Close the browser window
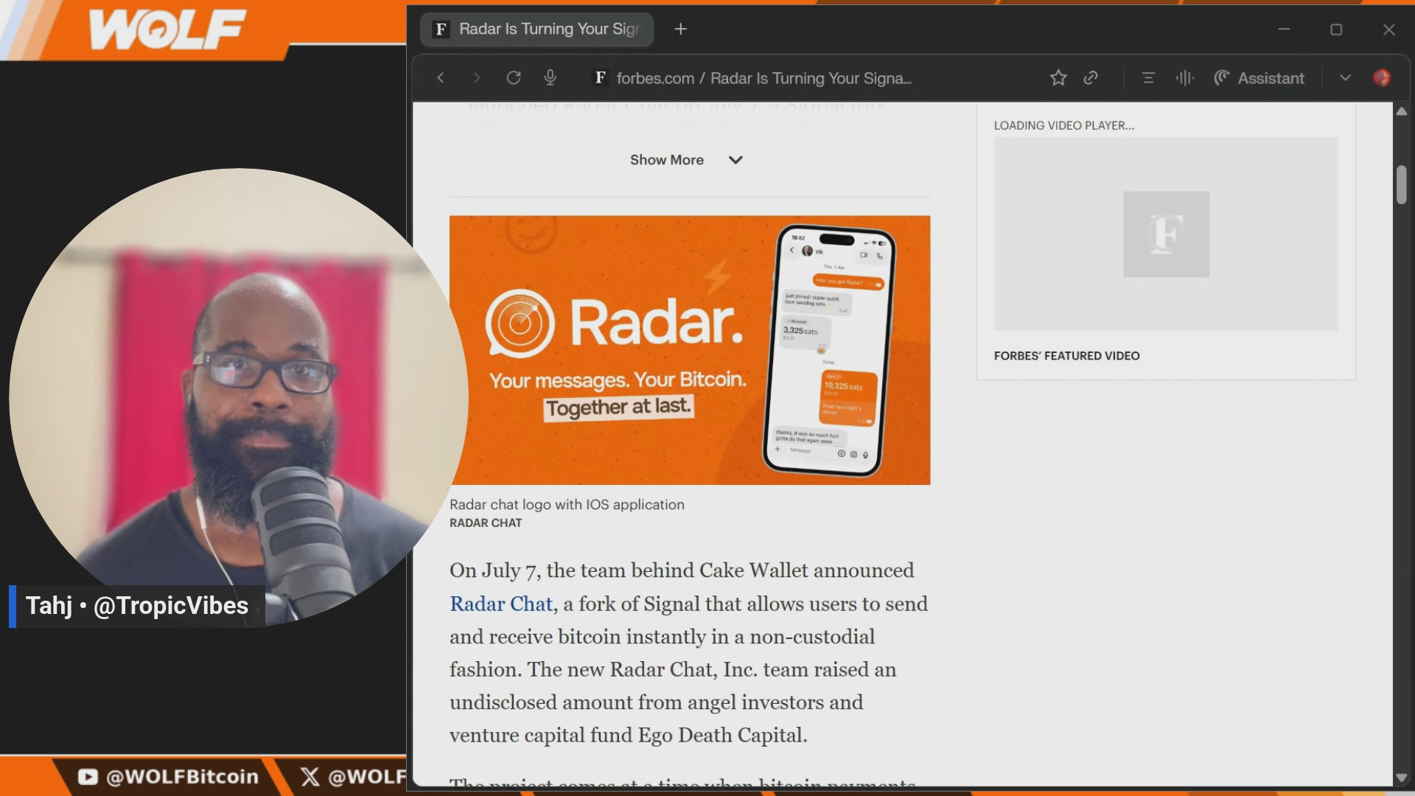The height and width of the screenshot is (796, 1415). point(1389,29)
